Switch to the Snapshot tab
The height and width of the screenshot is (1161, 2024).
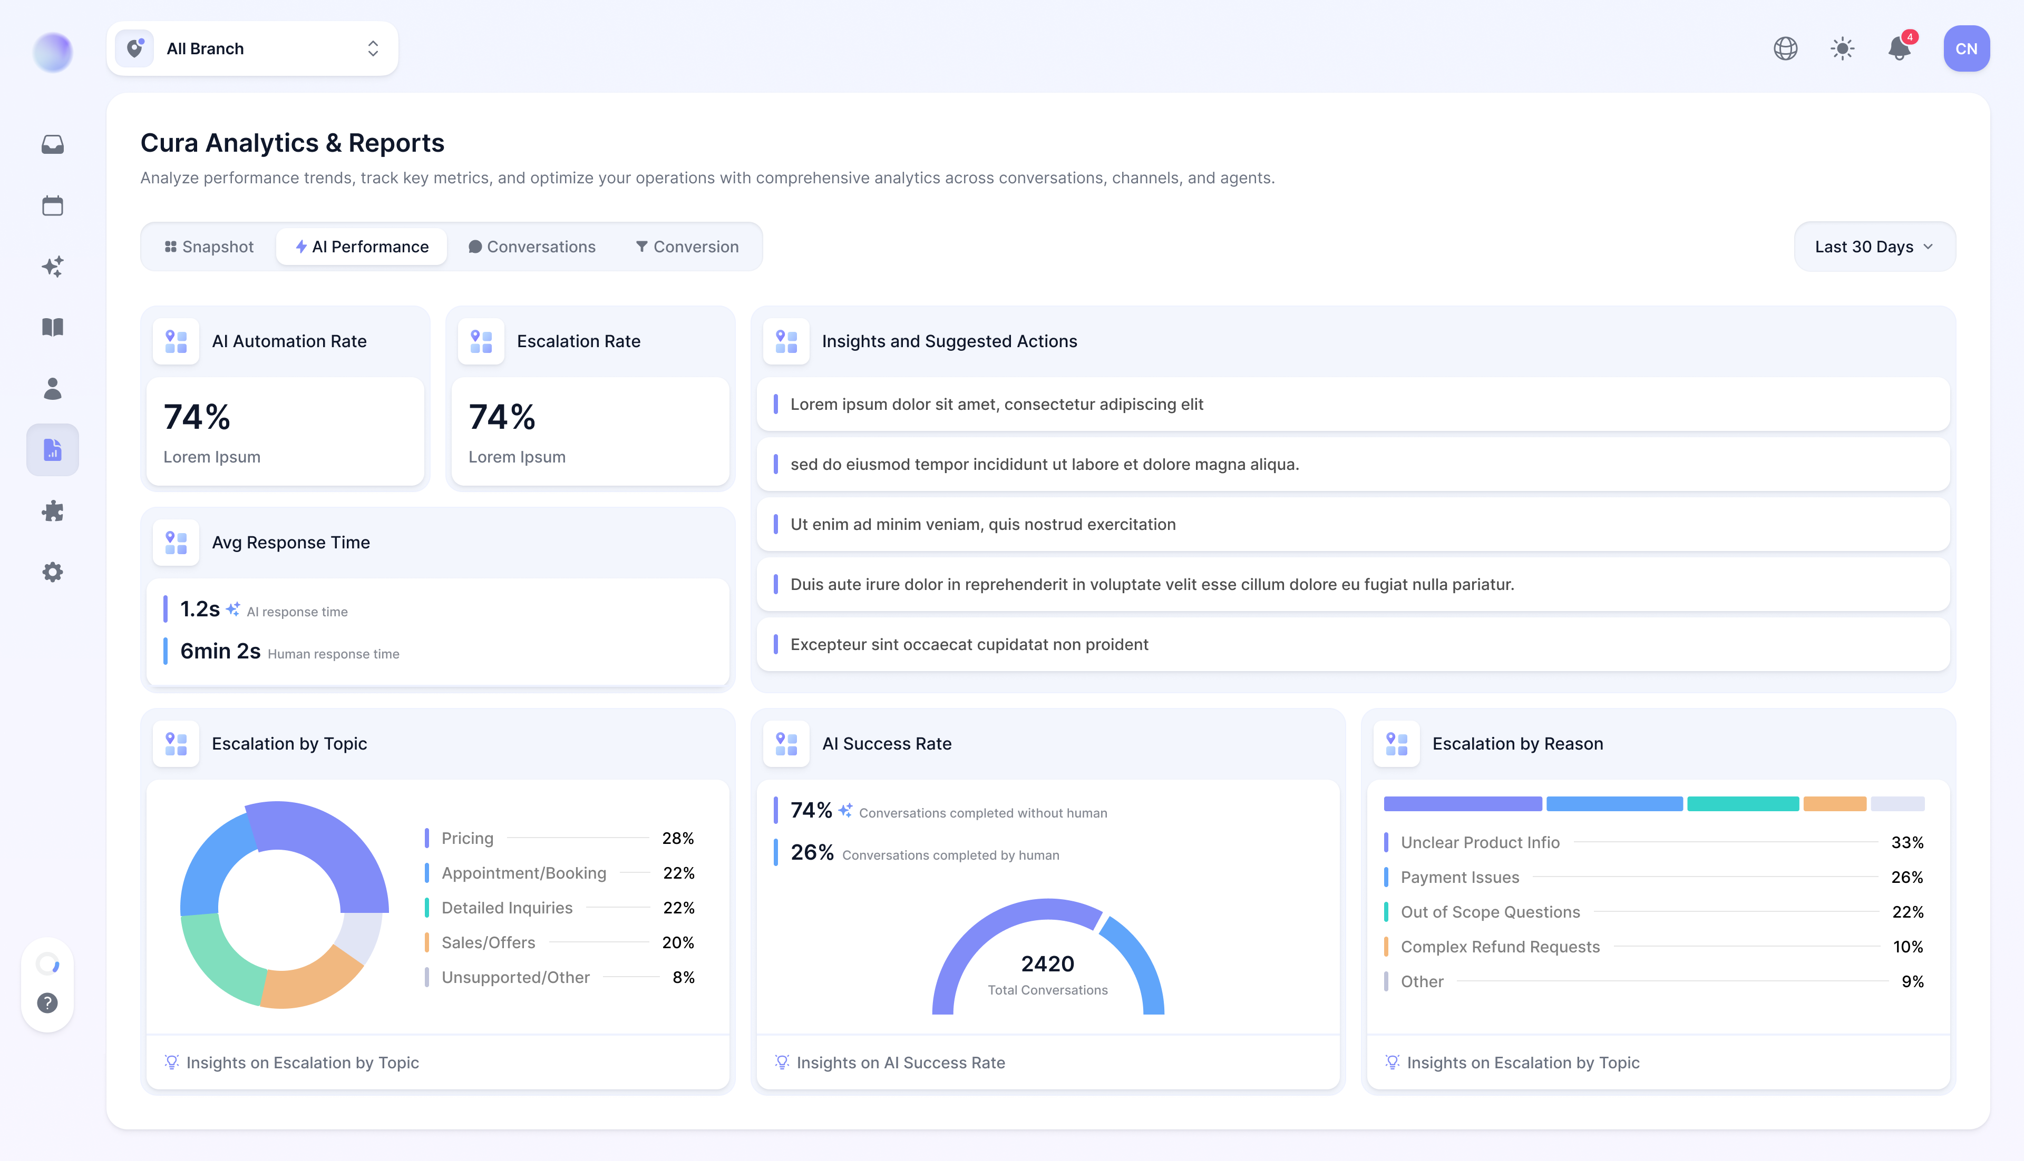click(209, 247)
